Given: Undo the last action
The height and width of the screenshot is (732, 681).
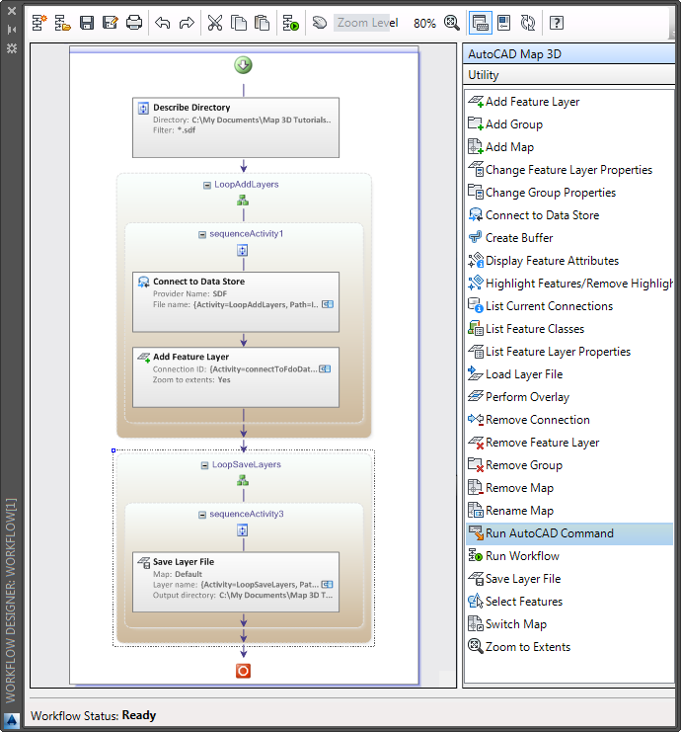Looking at the screenshot, I should point(163,23).
